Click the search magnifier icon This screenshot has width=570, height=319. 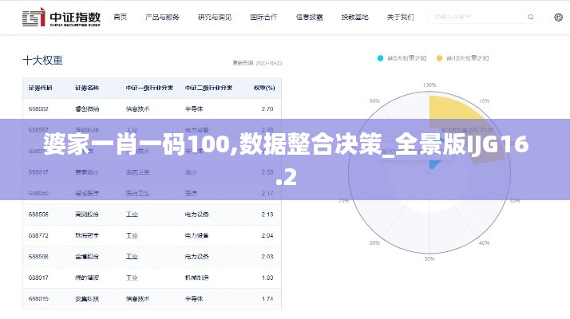pyautogui.click(x=531, y=17)
